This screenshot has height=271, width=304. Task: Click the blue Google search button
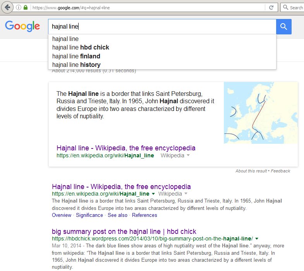click(x=283, y=27)
